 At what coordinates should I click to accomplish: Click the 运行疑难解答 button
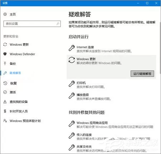tap(142, 74)
